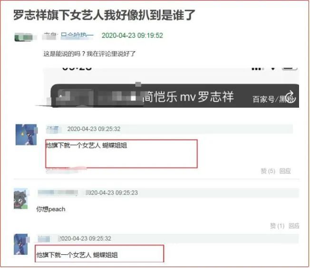Like the comment showing 赞 (5)
The image size is (310, 268).
268,171
